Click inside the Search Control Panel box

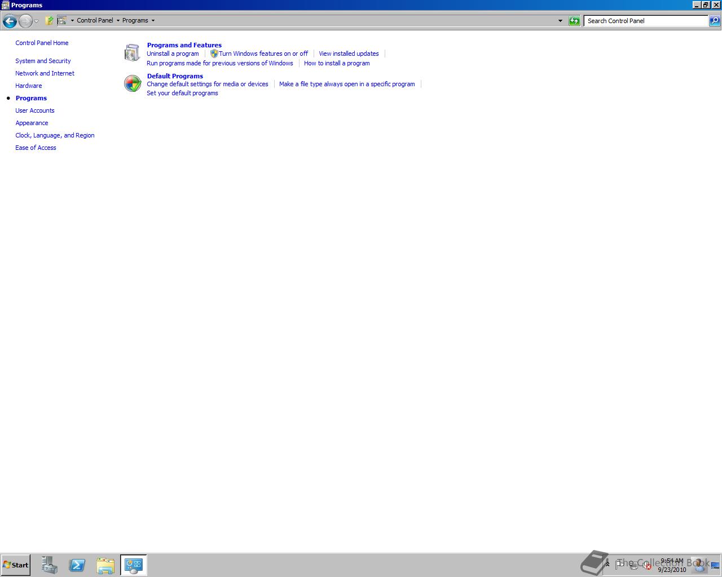coord(646,21)
